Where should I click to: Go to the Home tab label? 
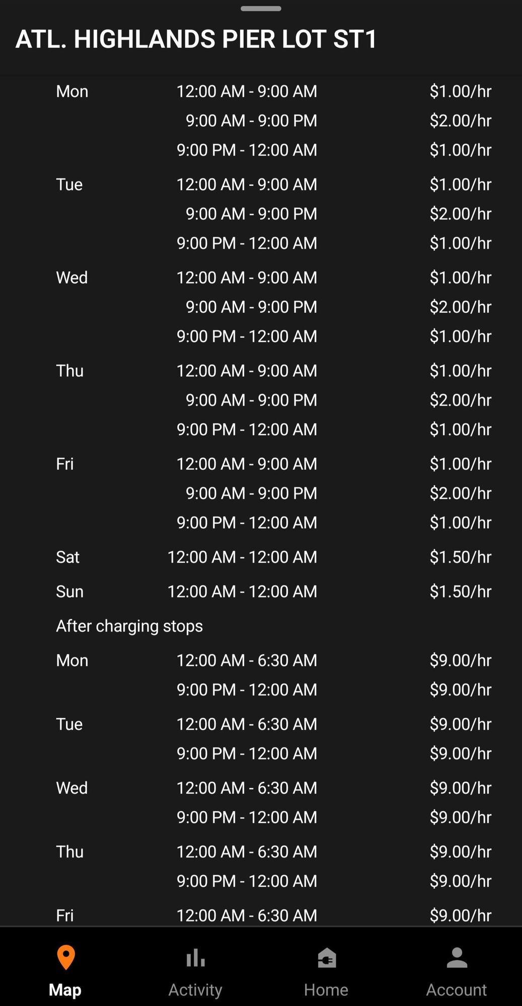[326, 990]
